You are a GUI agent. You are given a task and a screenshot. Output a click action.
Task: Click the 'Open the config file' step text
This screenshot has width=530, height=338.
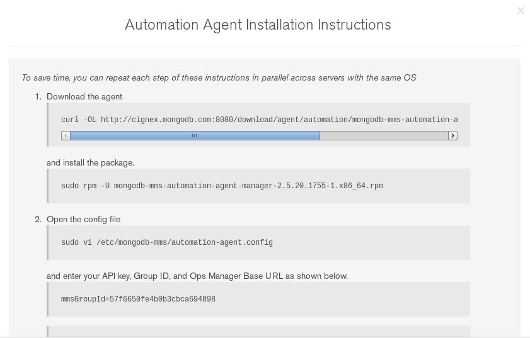pos(83,220)
